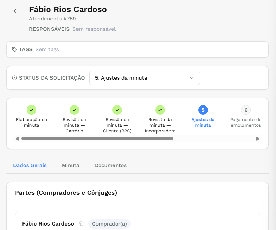Click Sem tags to add tags

tap(47, 49)
